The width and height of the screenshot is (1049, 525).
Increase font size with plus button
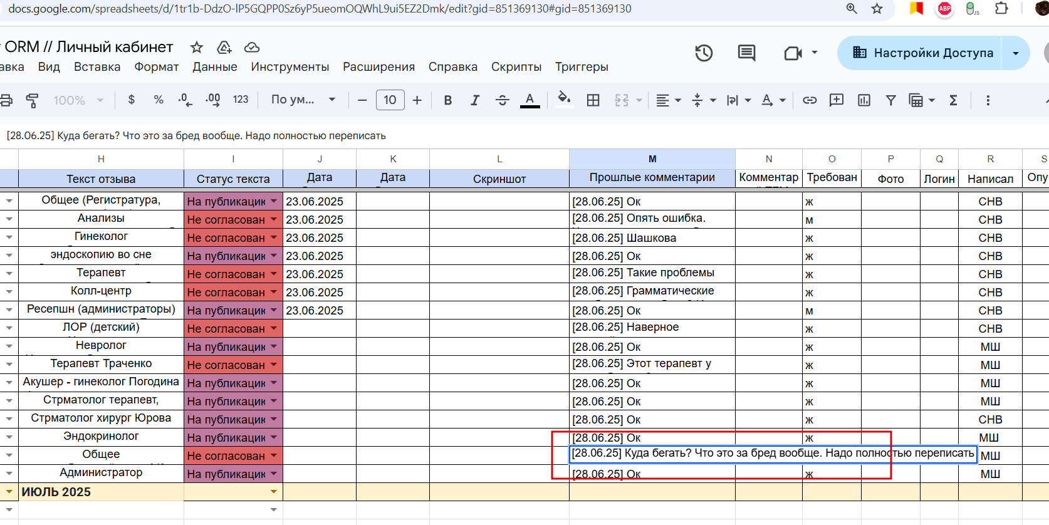tap(417, 100)
